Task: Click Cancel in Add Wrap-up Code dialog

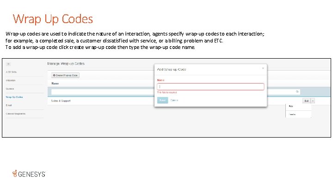Action: (x=174, y=100)
